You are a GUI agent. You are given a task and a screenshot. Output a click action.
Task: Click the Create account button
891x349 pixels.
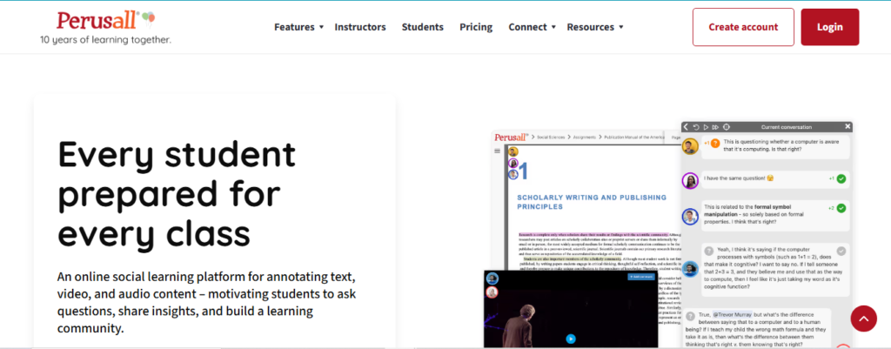[x=743, y=27]
